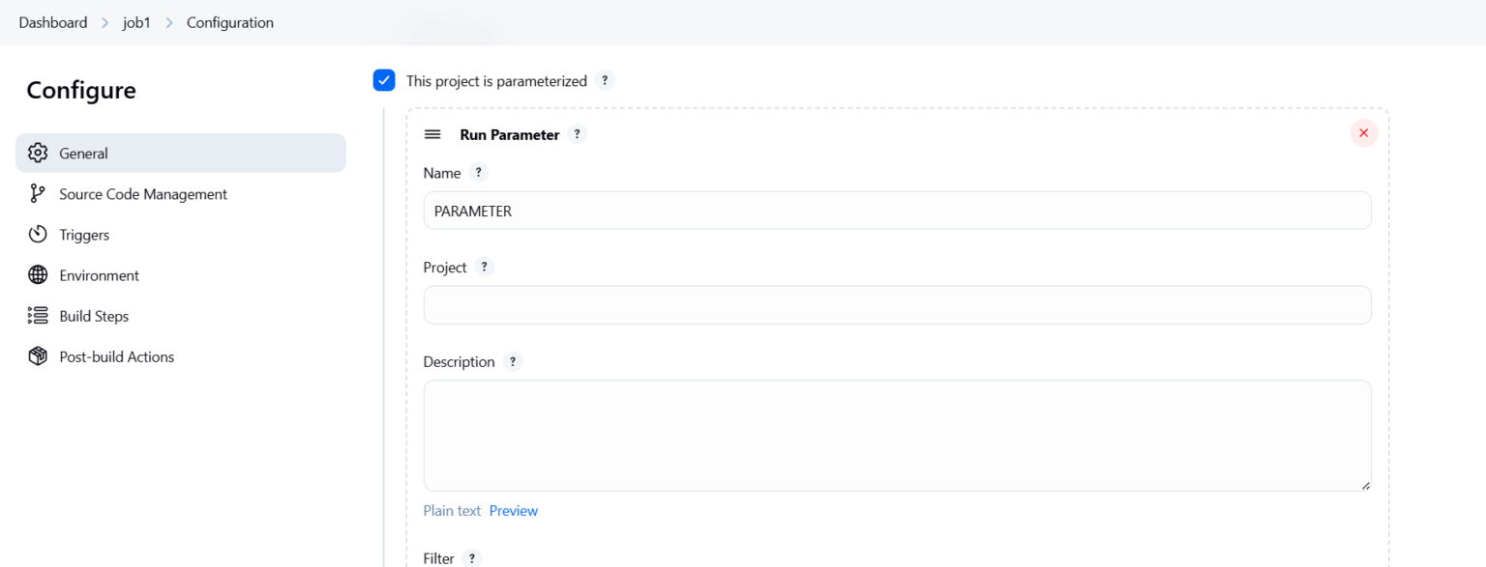This screenshot has height=567, width=1486.
Task: Click the Environment globe icon
Action: tap(37, 274)
